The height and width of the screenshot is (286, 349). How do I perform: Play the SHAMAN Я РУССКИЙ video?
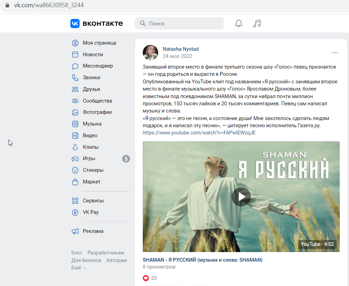pos(241,197)
